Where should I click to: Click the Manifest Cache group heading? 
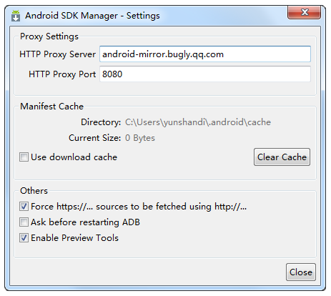51,107
